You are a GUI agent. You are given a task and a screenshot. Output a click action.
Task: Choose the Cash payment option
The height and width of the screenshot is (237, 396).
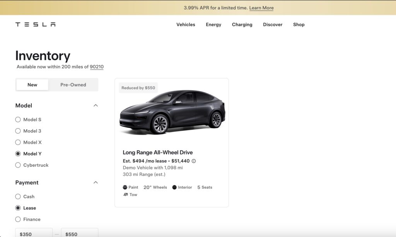click(18, 196)
